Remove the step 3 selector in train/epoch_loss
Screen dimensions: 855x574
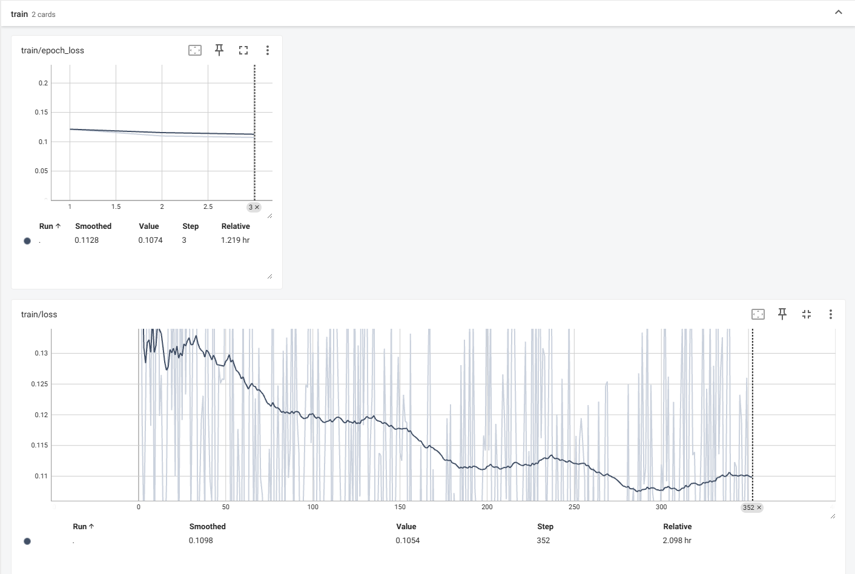pos(257,207)
